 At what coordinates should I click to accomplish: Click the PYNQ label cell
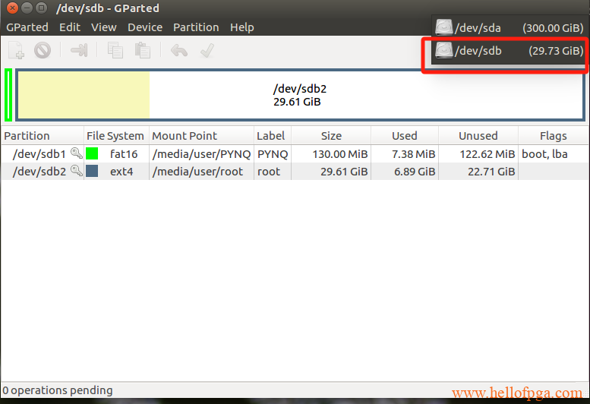pos(273,154)
